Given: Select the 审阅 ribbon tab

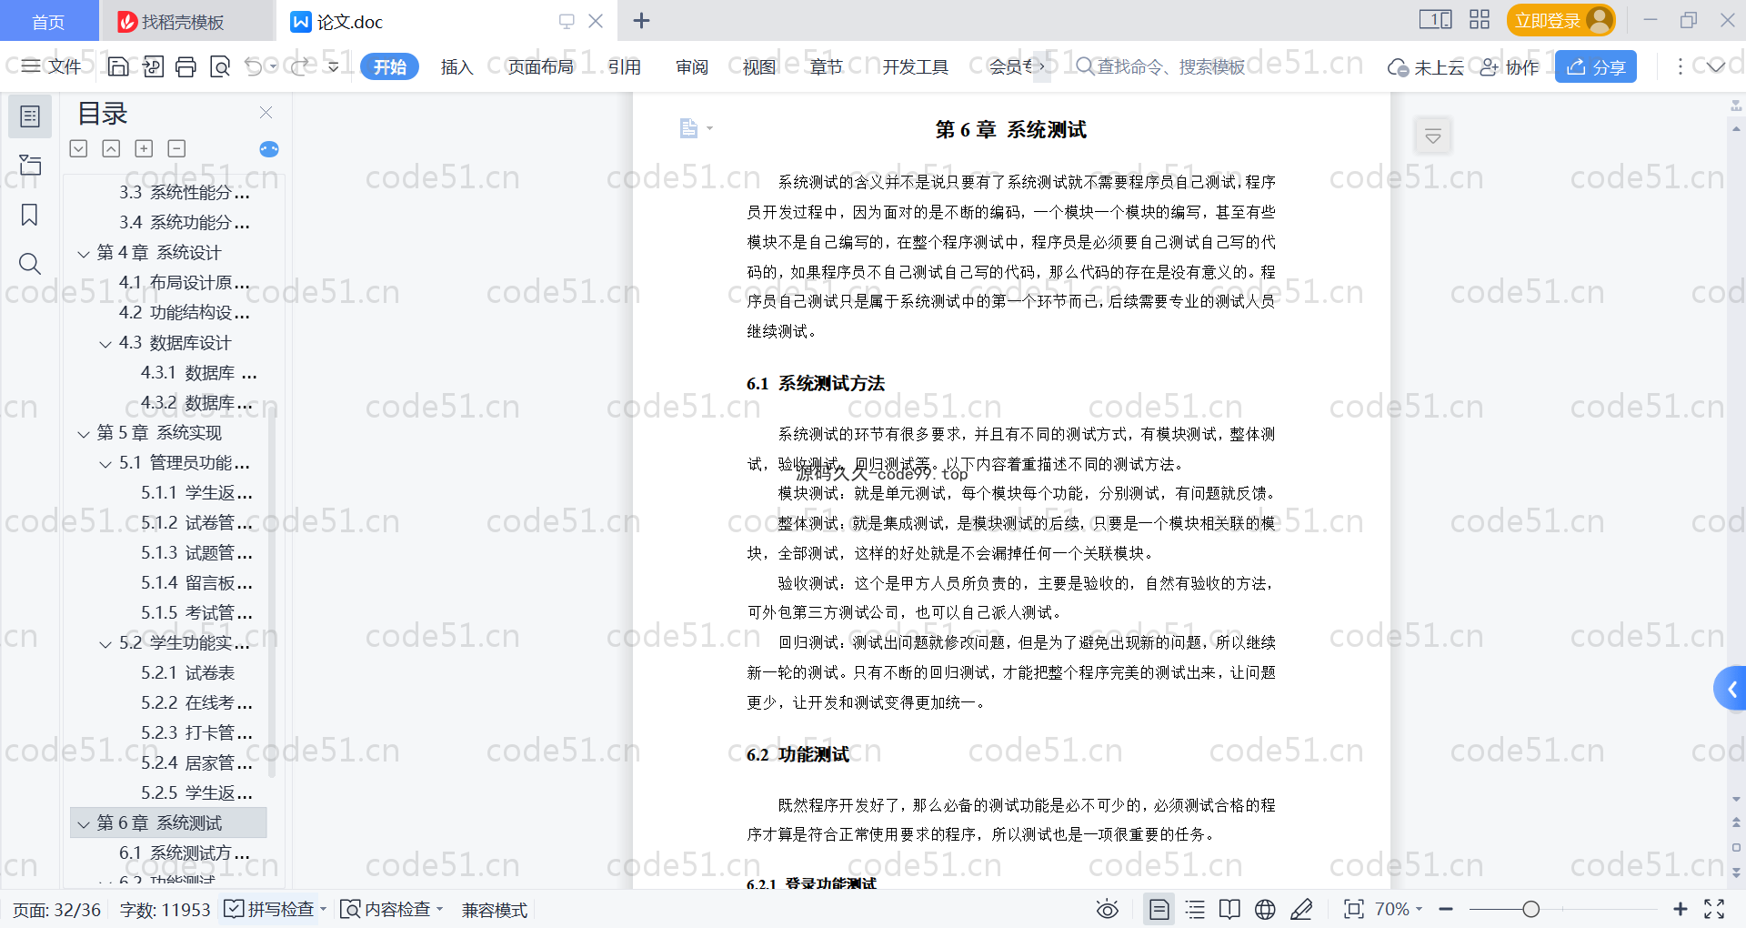Looking at the screenshot, I should coord(692,66).
